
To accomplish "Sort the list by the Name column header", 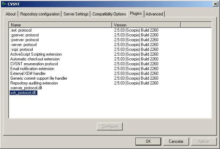I will [60, 25].
